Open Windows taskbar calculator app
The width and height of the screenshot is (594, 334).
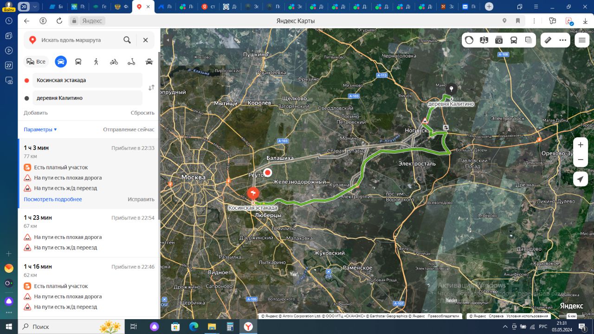(x=230, y=327)
